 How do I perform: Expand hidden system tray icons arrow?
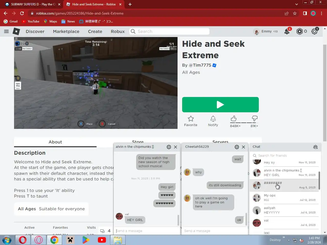click(289, 240)
